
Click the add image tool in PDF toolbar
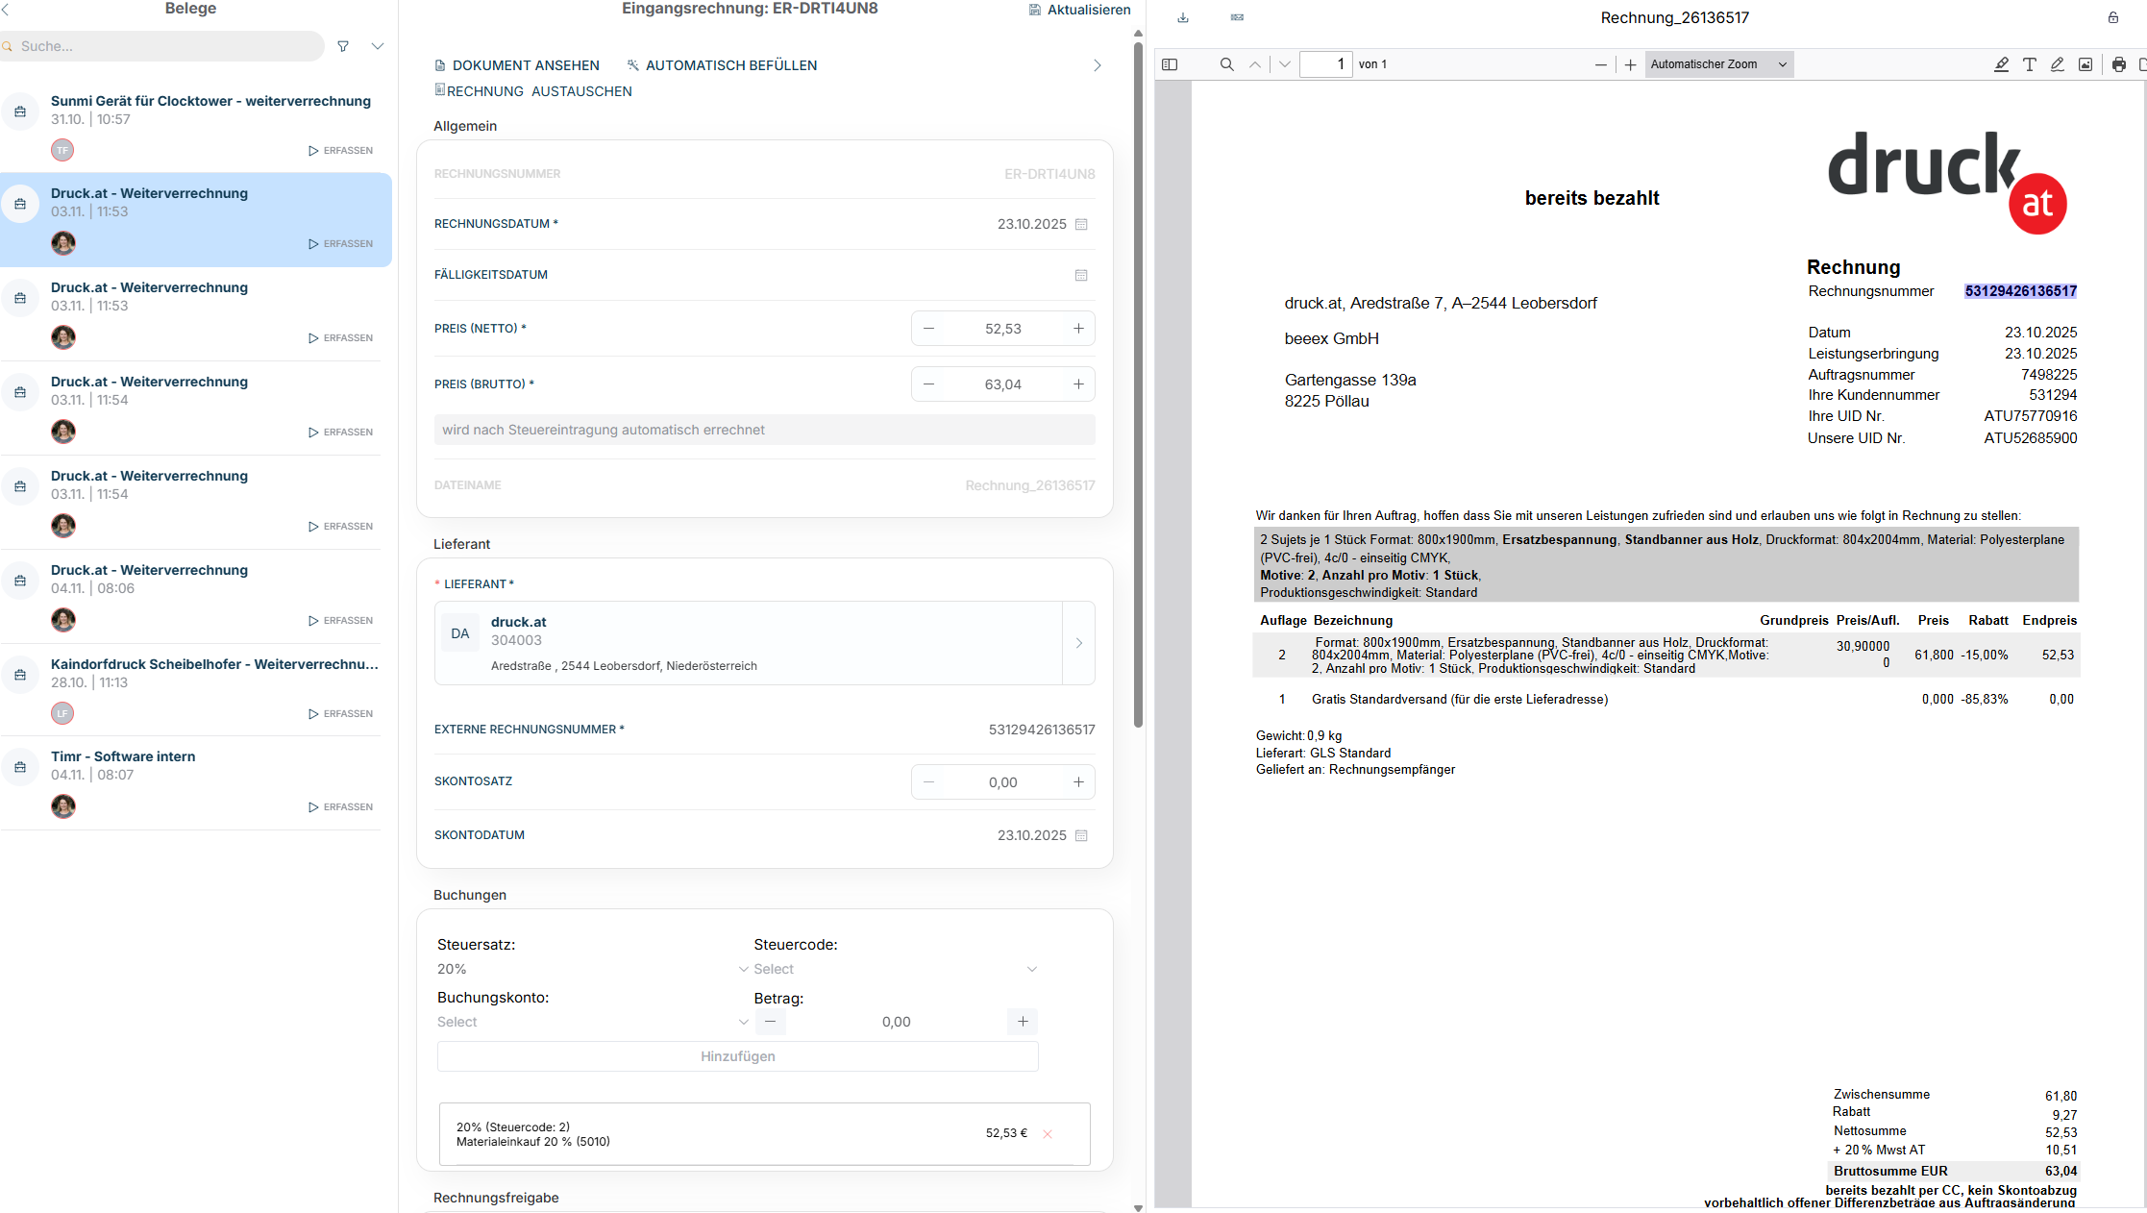[2085, 64]
